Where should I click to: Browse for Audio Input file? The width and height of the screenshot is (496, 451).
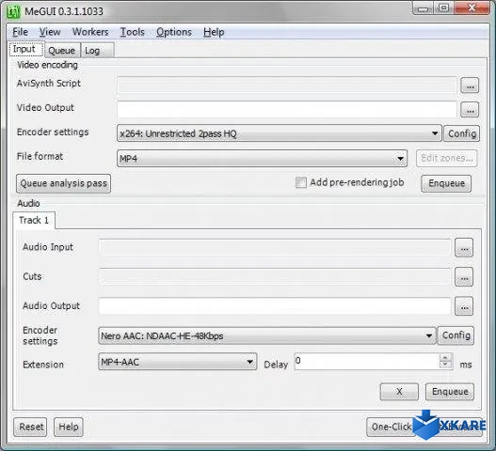(x=464, y=248)
